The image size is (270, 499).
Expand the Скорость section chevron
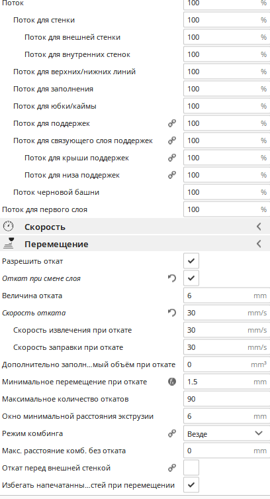click(259, 227)
